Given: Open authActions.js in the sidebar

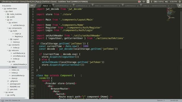Looking at the screenshot, I should coord(19,25).
